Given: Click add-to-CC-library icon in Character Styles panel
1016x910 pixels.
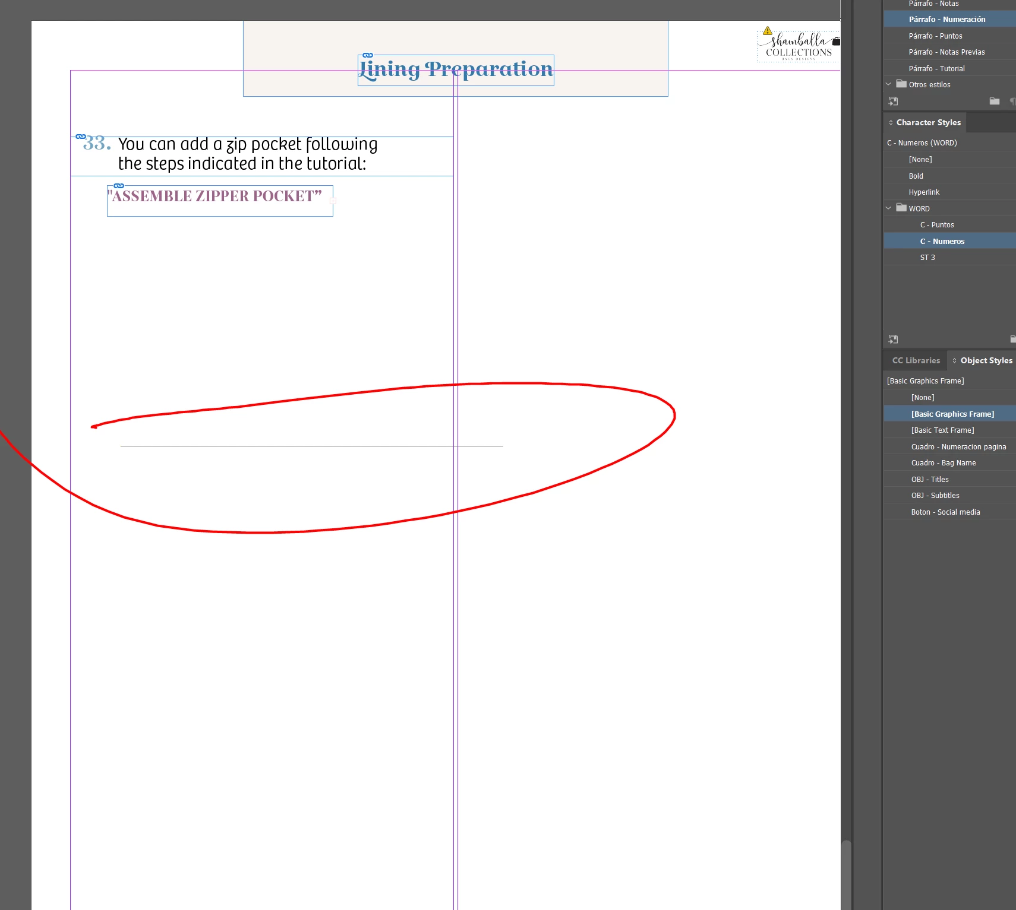Looking at the screenshot, I should tap(893, 339).
